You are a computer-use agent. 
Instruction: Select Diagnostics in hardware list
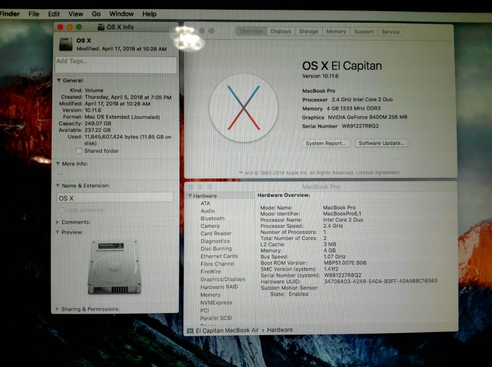pyautogui.click(x=215, y=241)
